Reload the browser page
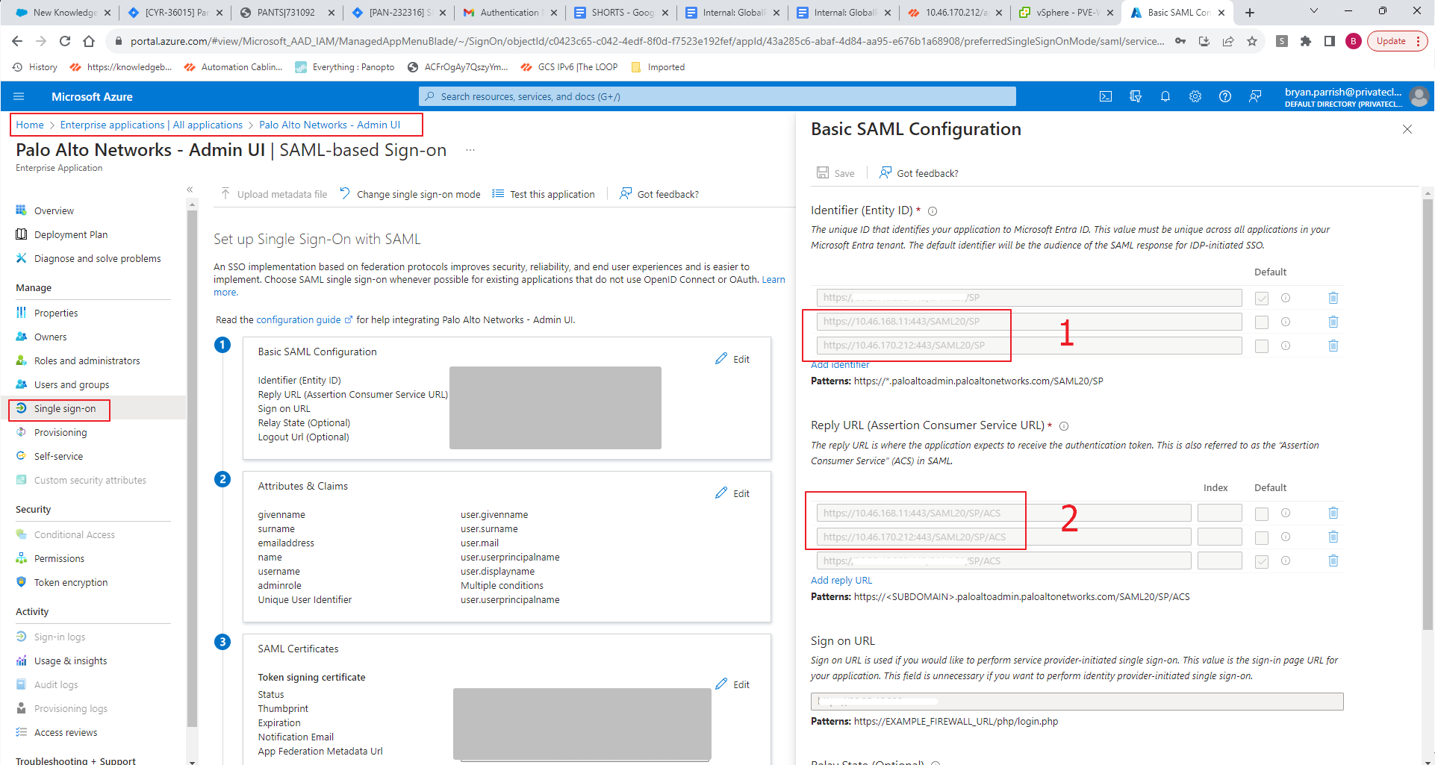Viewport: 1435px width, 765px height. point(65,41)
